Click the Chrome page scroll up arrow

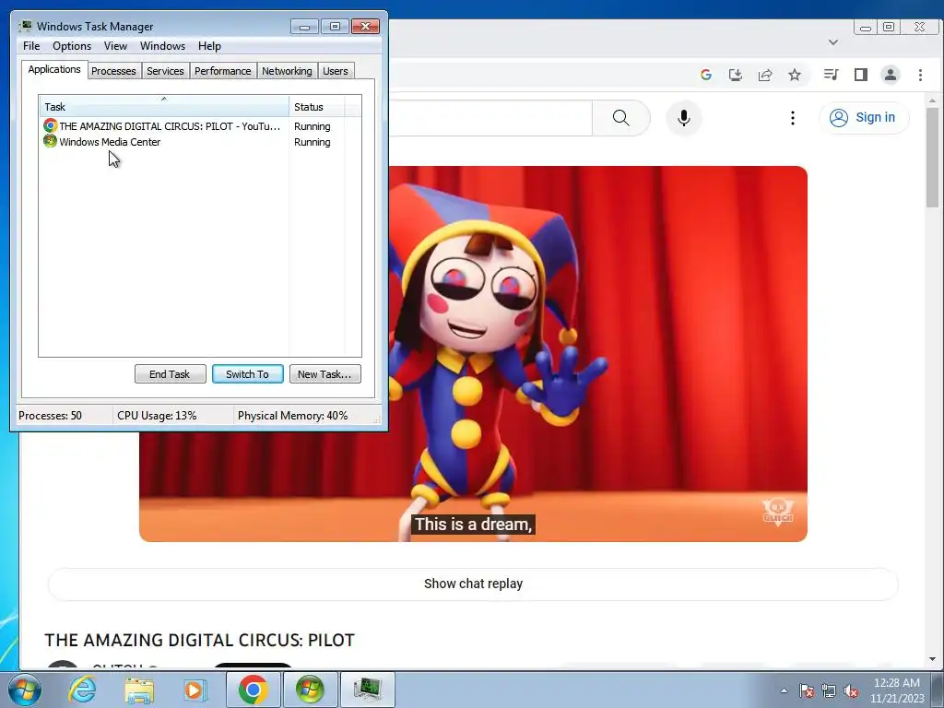[x=933, y=100]
